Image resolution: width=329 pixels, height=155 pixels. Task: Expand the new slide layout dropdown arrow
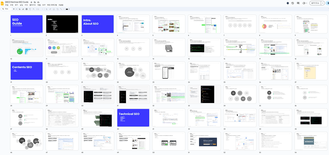[x=16, y=9]
